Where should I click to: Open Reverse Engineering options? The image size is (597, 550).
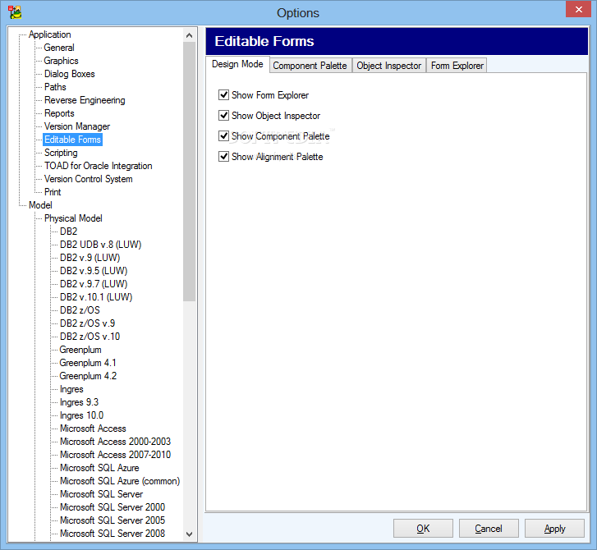point(85,100)
